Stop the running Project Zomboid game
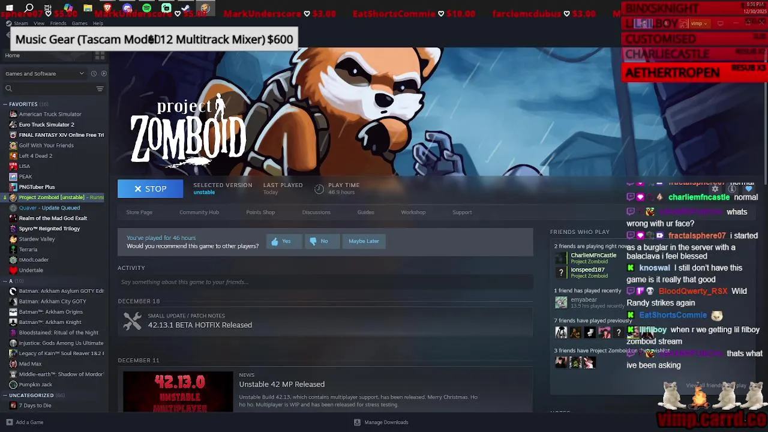The height and width of the screenshot is (432, 768). tap(150, 188)
